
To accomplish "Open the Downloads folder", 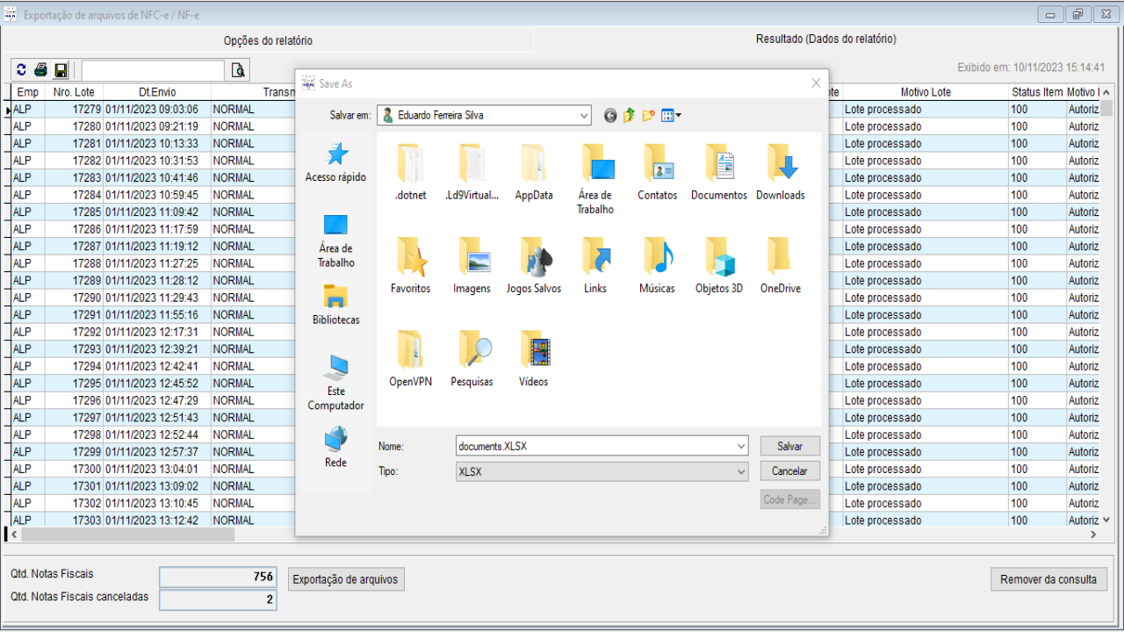I will click(x=780, y=172).
